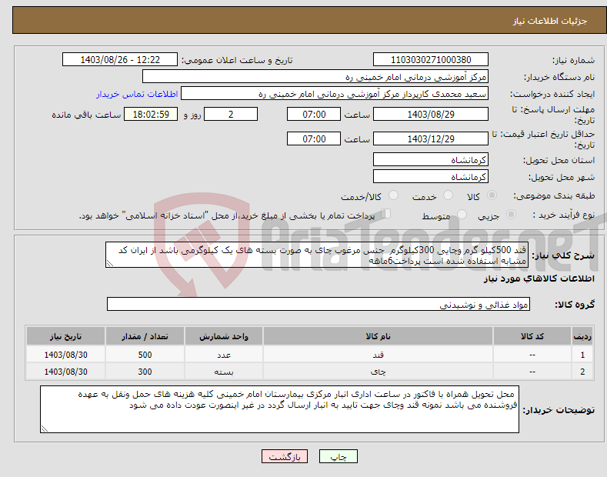607x477 pixels.
Task: Toggle the Islamic treasury payment checkbox
Action: (386, 214)
